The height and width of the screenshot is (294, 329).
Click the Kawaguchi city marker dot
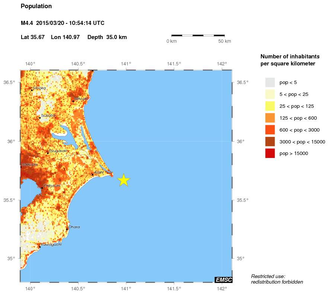40,247
